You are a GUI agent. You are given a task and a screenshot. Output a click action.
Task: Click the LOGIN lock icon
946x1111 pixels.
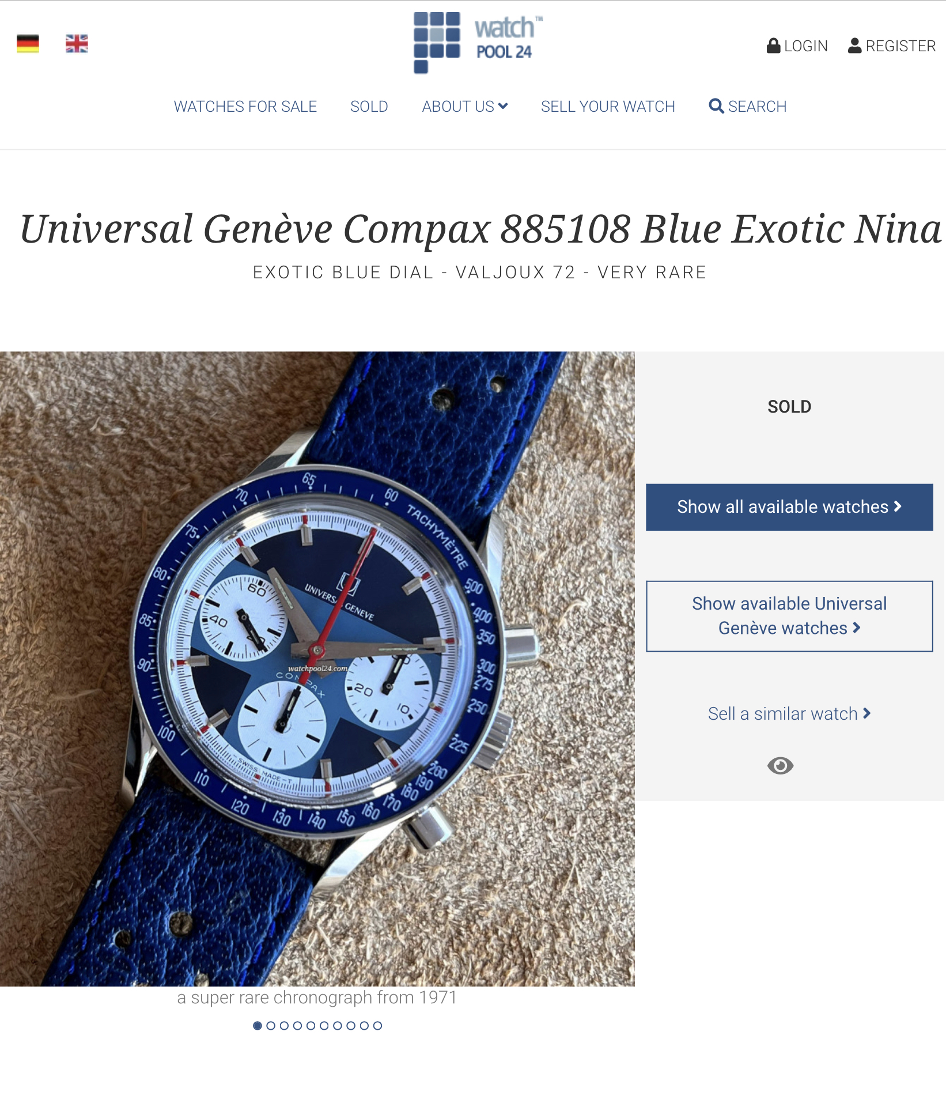[773, 46]
